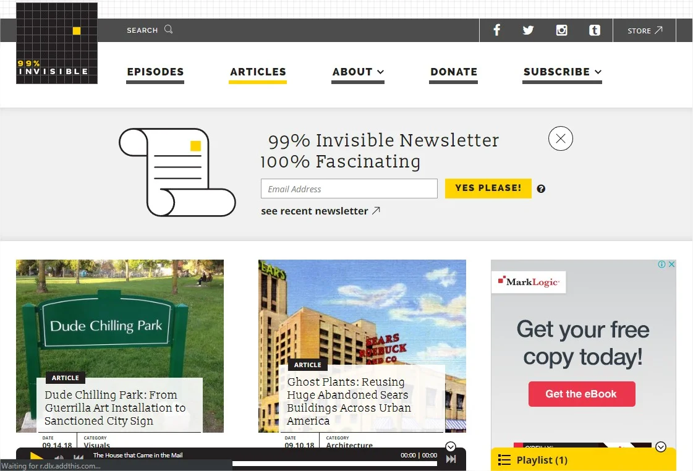Open the Ghost Plants Sears article title
Image resolution: width=693 pixels, height=471 pixels.
click(x=349, y=401)
